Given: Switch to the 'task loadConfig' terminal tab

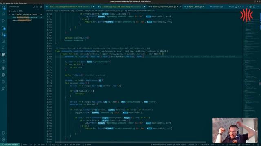Looking at the screenshot, I should pos(122,7).
